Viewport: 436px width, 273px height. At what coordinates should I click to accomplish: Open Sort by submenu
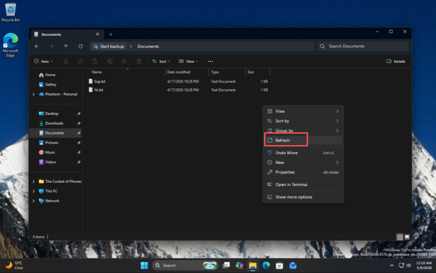303,121
